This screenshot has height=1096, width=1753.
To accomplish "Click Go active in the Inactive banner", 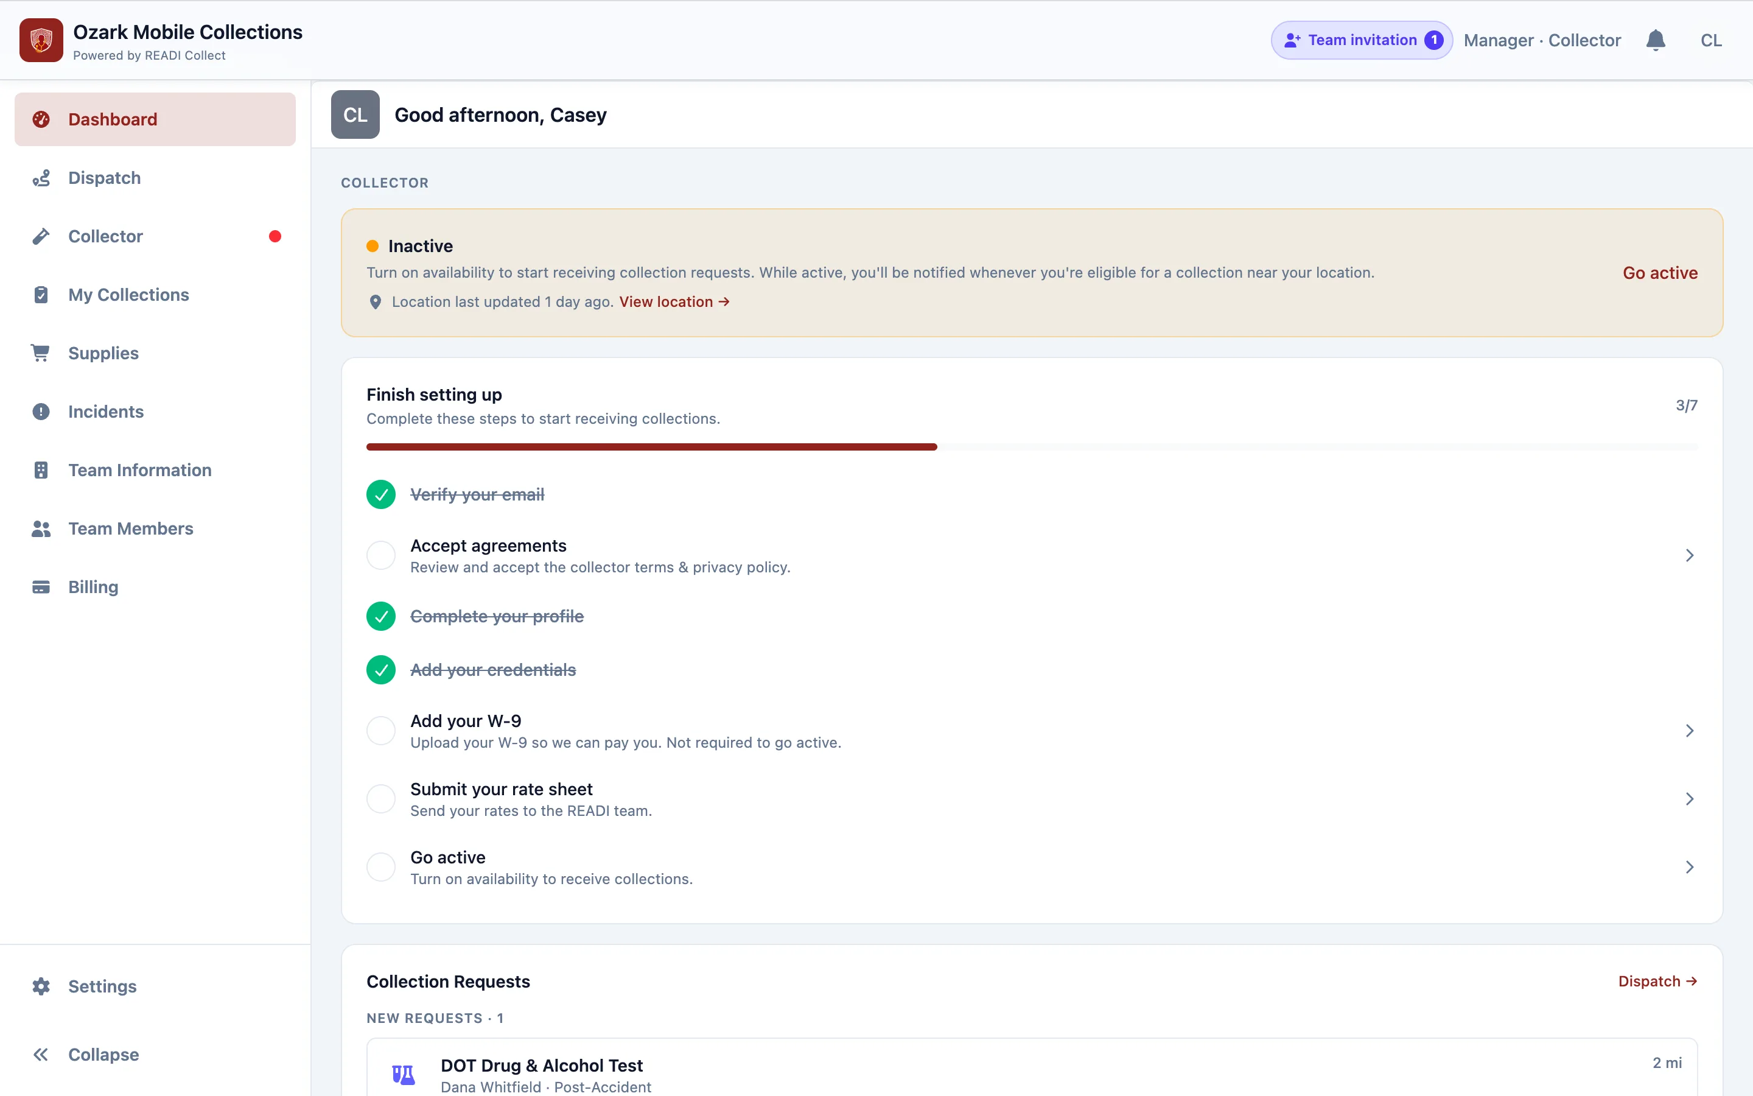I will (x=1659, y=273).
